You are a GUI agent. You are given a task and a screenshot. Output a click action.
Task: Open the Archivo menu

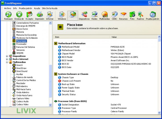point(8,8)
